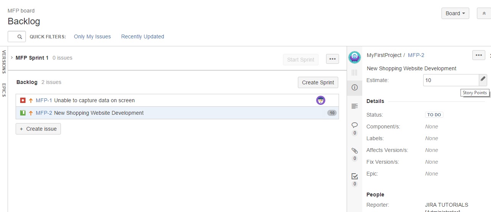Select Unable to capture data on screen issue
This screenshot has width=491, height=212.
click(x=94, y=100)
